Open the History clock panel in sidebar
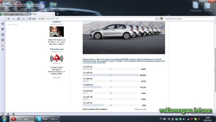 3,40
